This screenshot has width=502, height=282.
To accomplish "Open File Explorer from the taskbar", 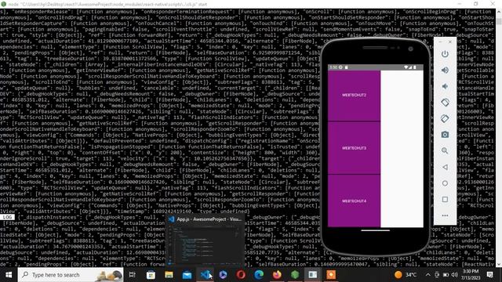I will [169, 275].
